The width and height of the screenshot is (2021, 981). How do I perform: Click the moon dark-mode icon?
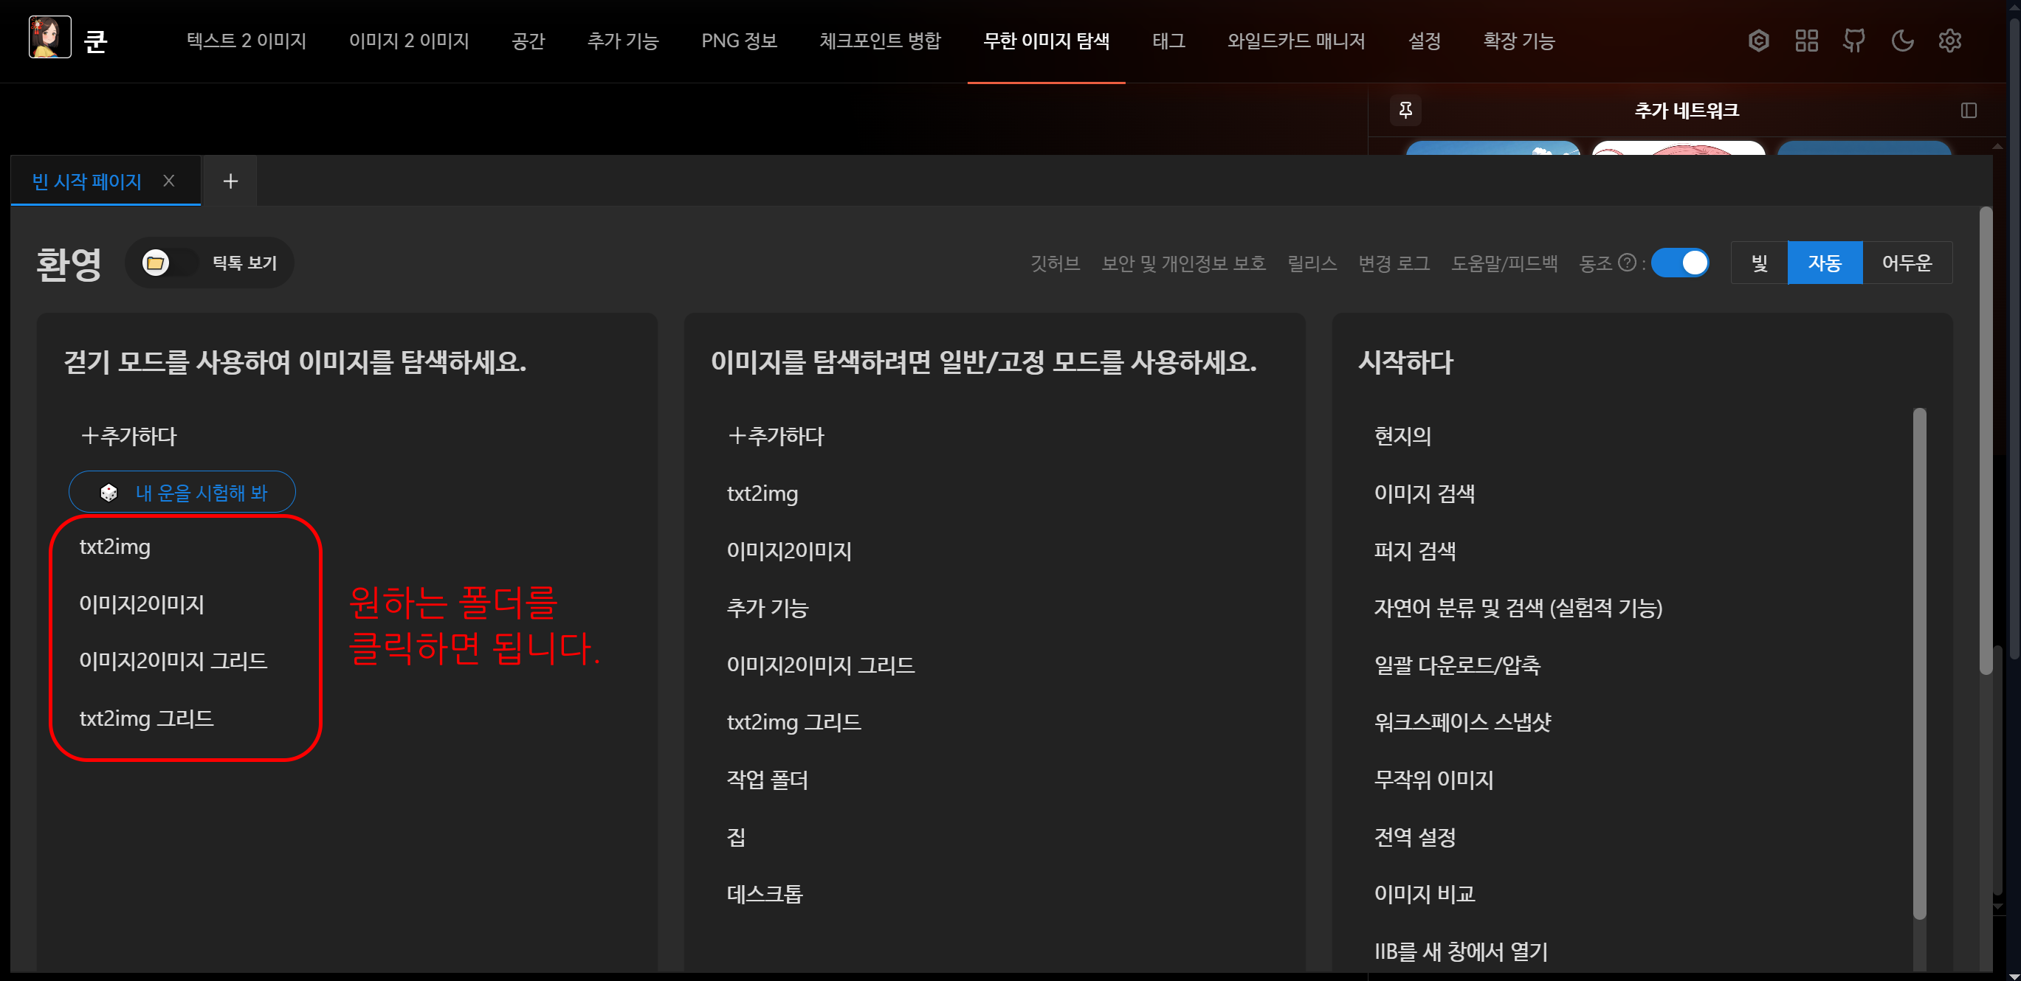click(1901, 41)
